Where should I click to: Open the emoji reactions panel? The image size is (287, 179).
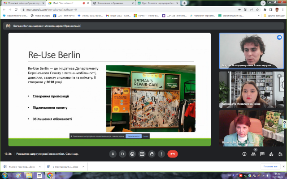(x=132, y=153)
